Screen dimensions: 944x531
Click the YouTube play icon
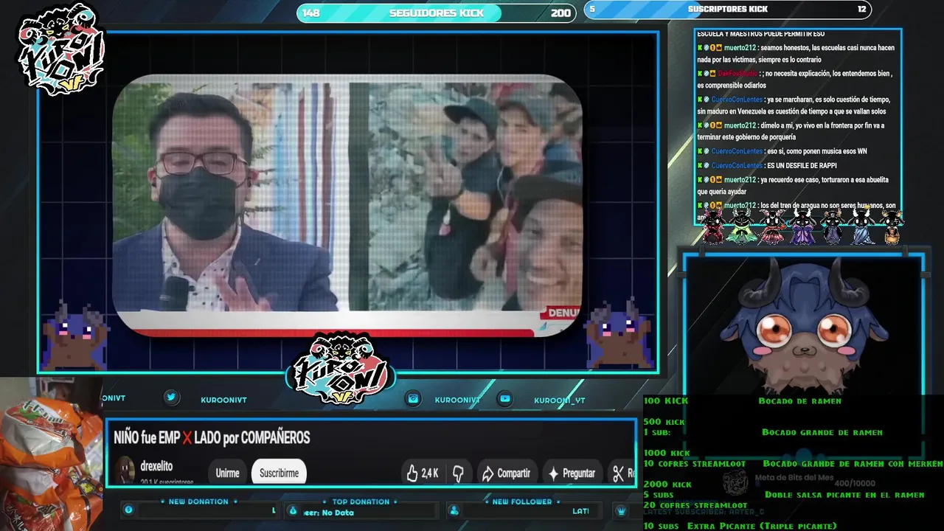click(x=505, y=399)
